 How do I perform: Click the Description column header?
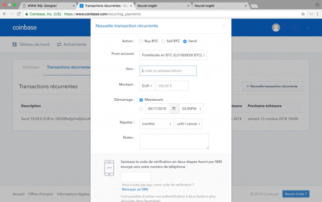pos(31,106)
